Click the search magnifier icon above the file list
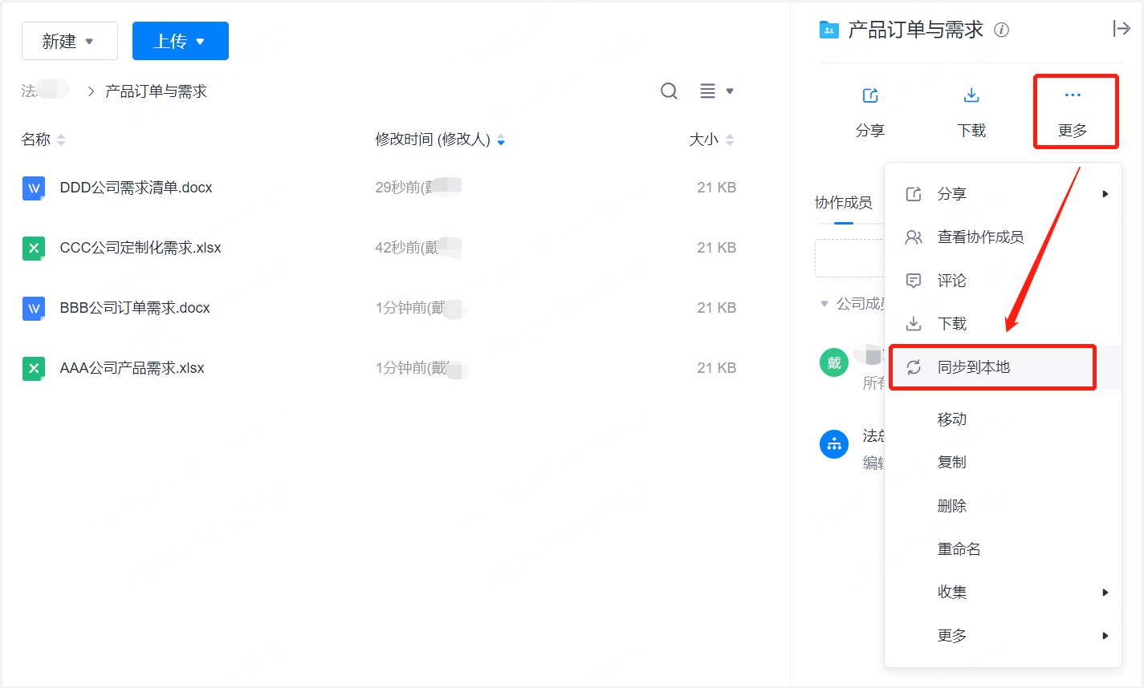 point(669,91)
